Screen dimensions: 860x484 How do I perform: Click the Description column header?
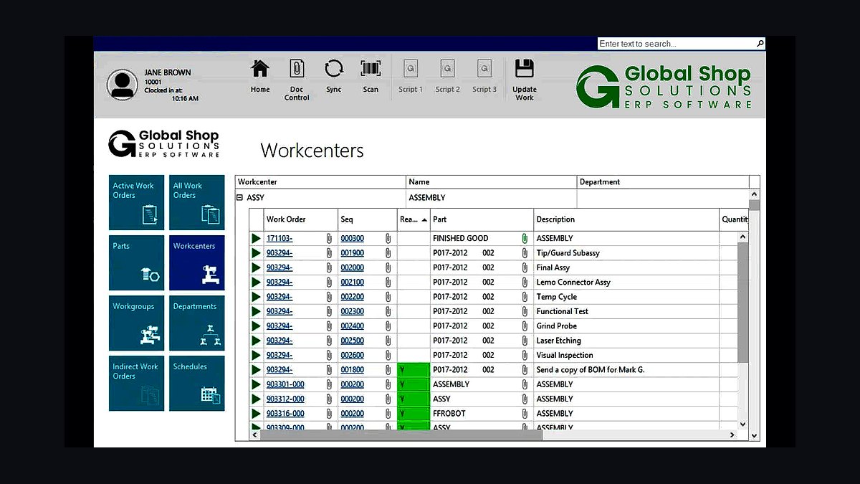[x=626, y=219]
